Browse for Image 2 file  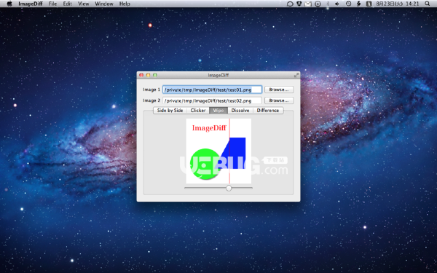click(x=279, y=100)
